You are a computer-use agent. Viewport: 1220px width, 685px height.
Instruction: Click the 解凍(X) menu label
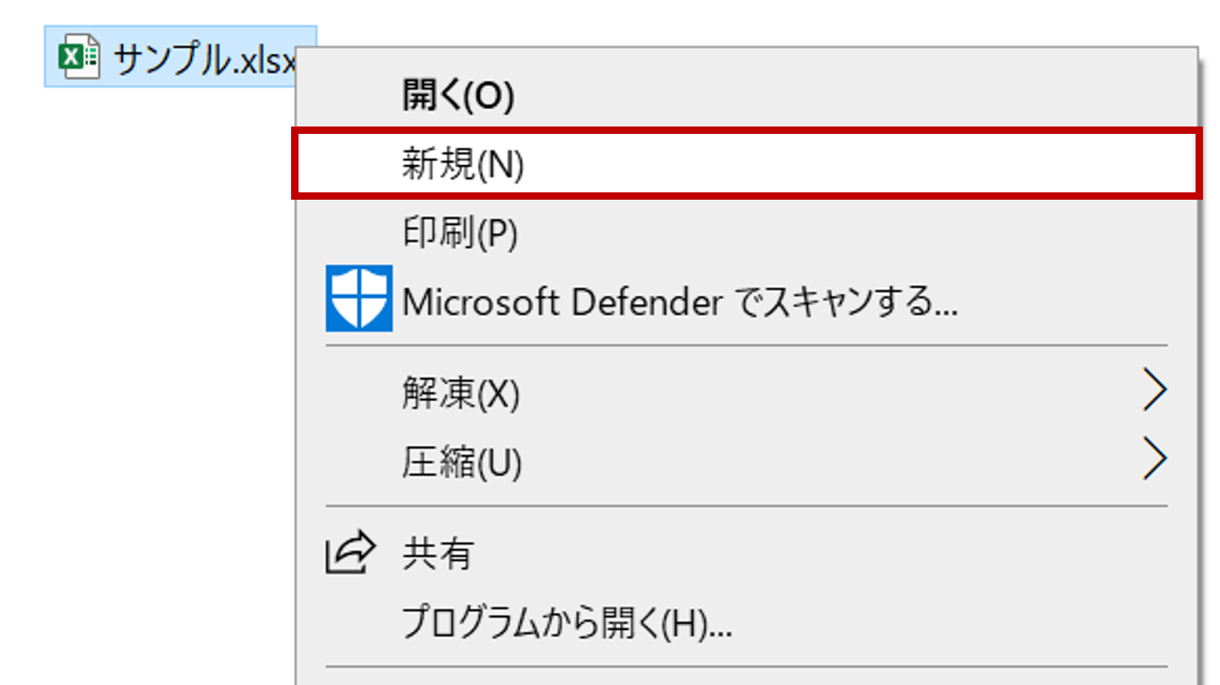(x=460, y=393)
